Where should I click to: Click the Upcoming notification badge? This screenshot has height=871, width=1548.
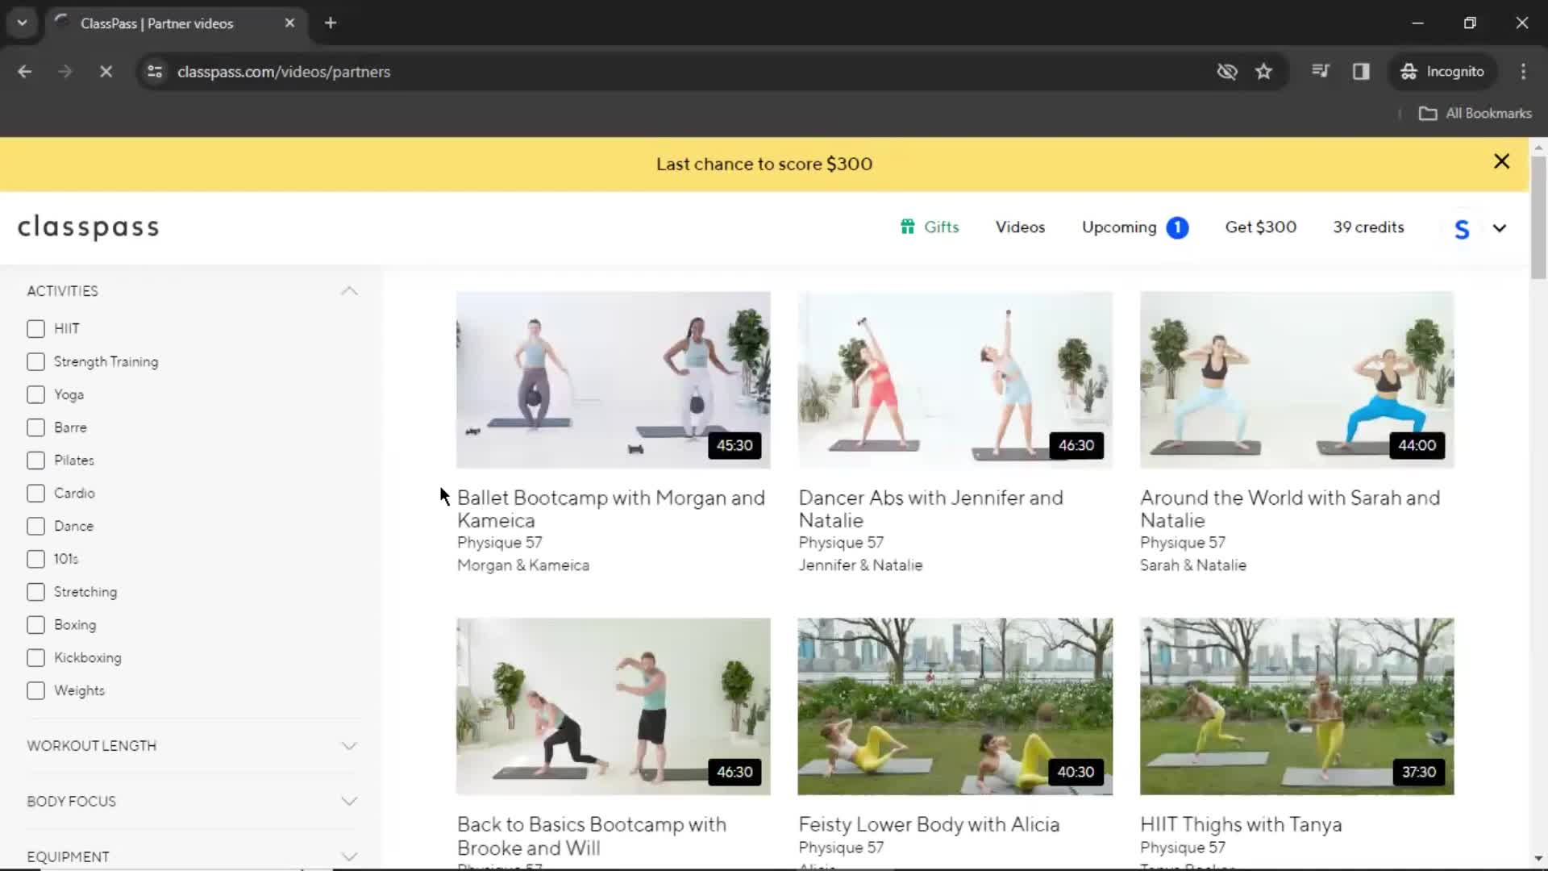point(1177,228)
